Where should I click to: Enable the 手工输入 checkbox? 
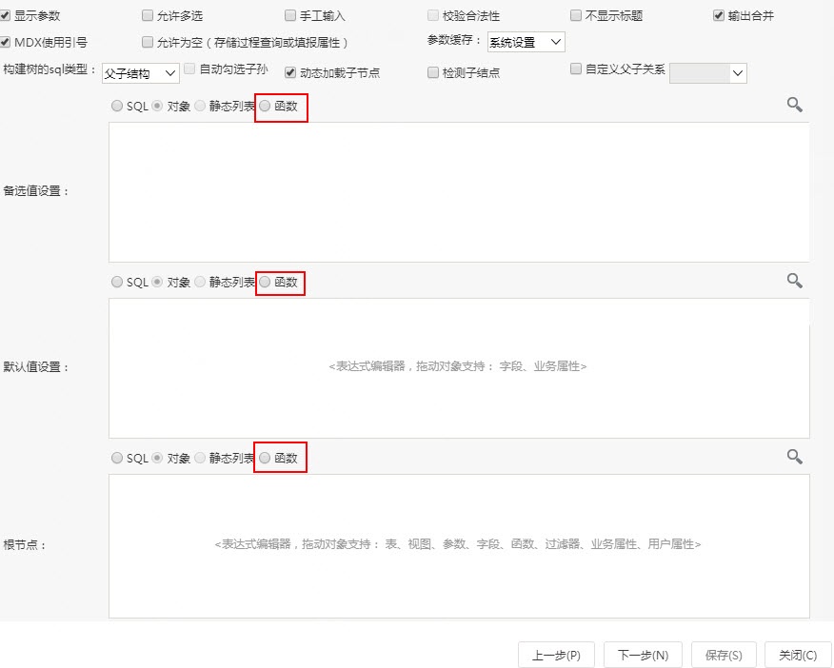[x=289, y=15]
